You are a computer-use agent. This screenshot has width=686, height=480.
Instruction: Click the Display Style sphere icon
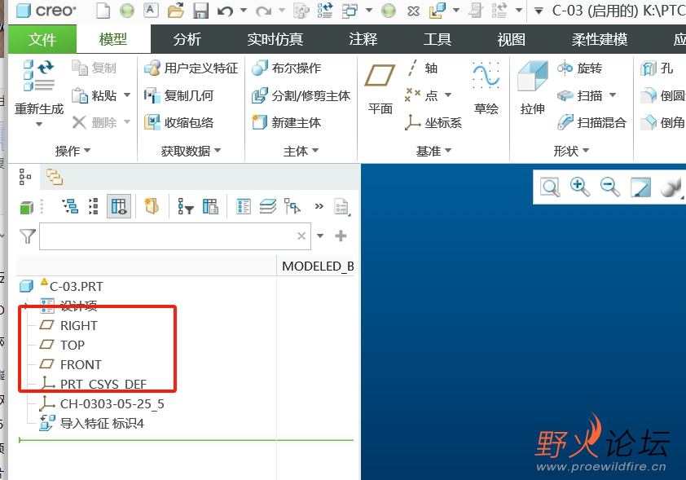click(671, 187)
